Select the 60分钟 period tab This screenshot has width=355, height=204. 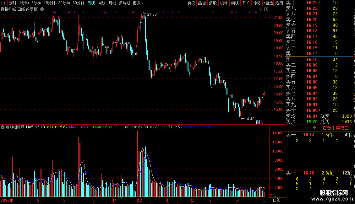tap(78, 3)
